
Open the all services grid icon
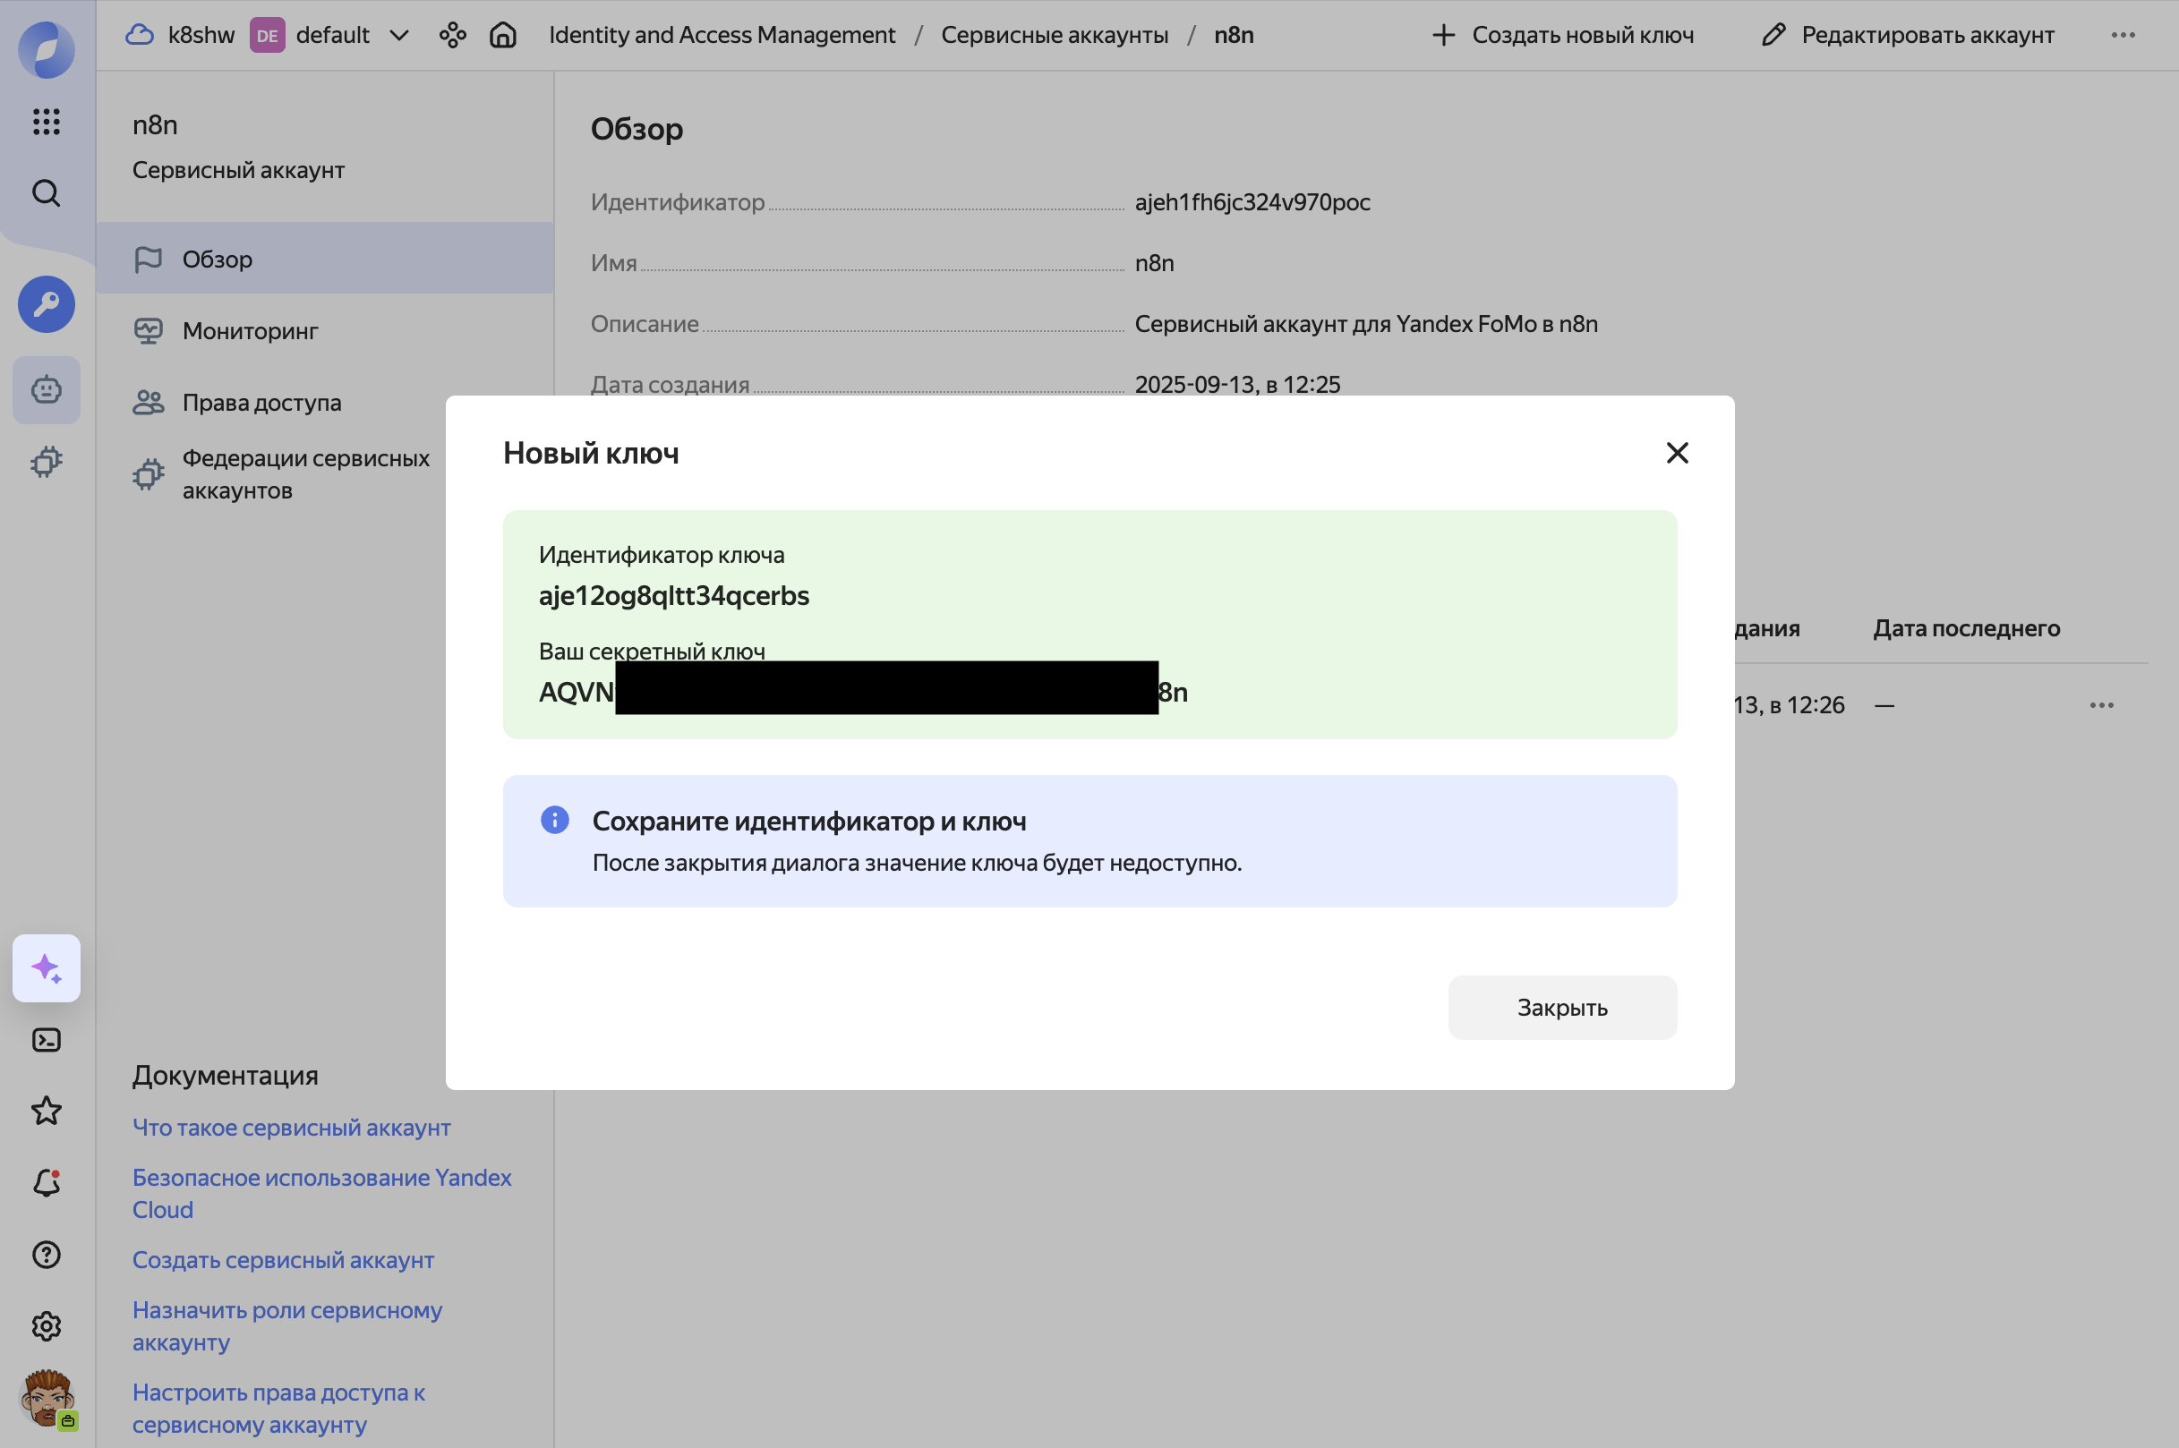pos(47,121)
